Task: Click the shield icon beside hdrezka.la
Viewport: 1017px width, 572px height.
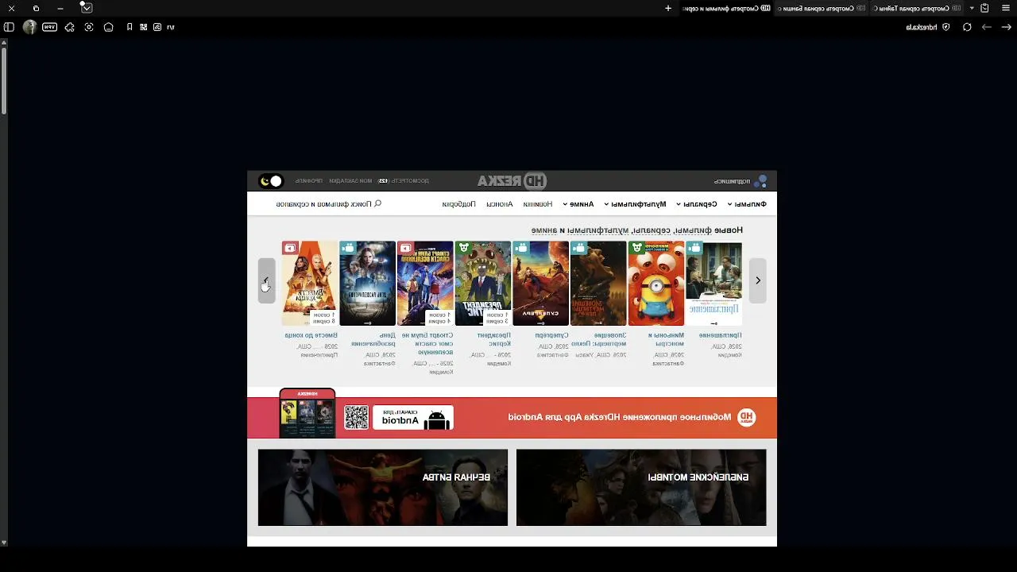Action: coord(945,27)
